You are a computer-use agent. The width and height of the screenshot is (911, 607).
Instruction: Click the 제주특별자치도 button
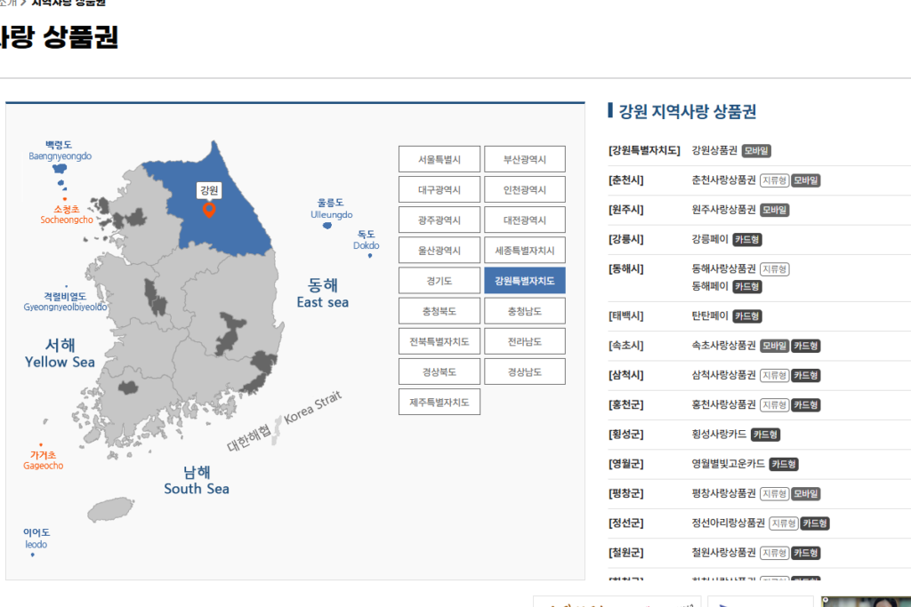[x=439, y=402]
